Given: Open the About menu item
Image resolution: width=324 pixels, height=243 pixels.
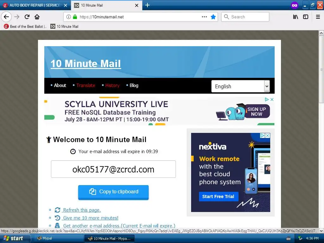Looking at the screenshot, I should click(60, 85).
